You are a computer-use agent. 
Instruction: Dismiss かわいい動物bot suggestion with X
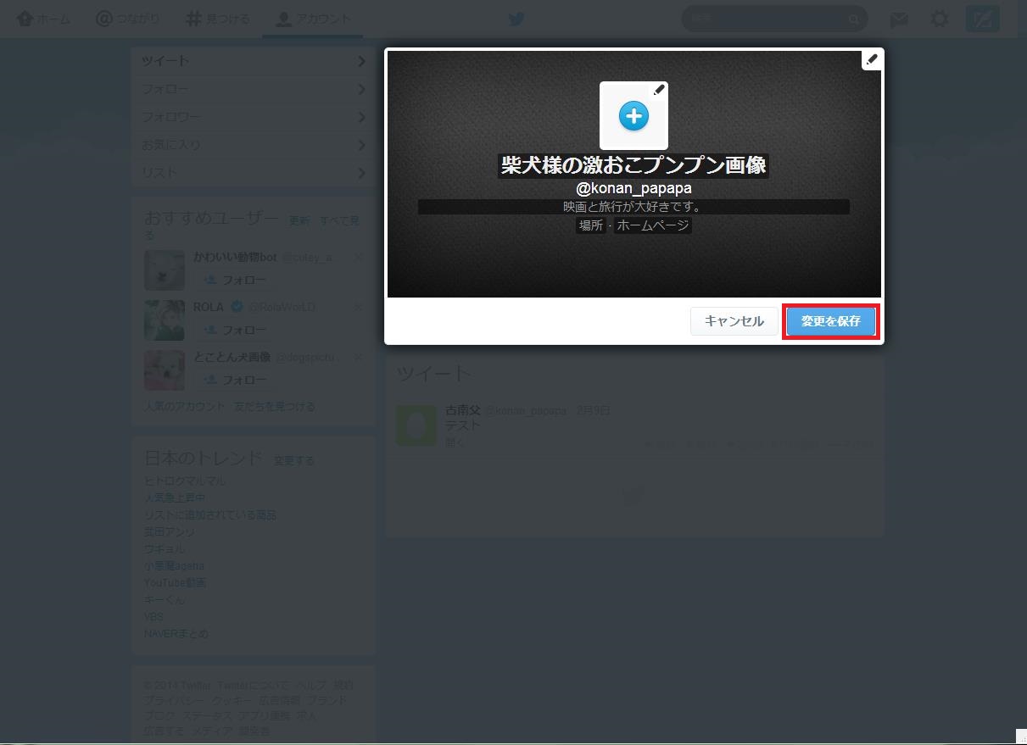[358, 257]
